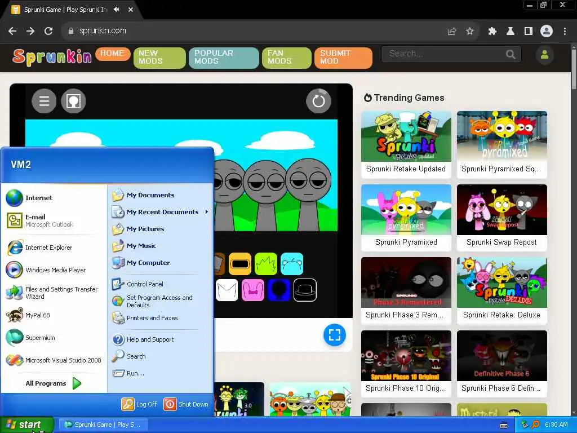Switch to Sprunki Game taskbar window
577x433 pixels.
(103, 425)
